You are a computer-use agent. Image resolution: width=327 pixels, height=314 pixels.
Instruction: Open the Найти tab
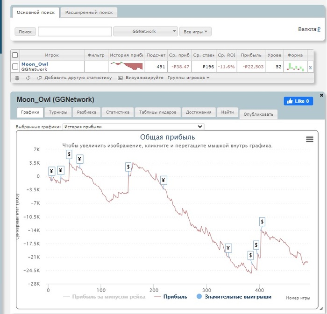[227, 112]
